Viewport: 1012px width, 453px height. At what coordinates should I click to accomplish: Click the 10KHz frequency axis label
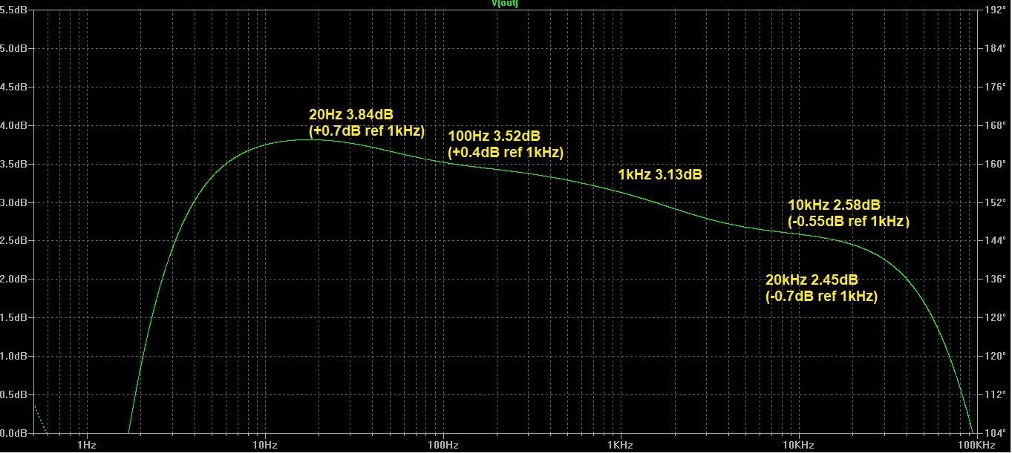[798, 445]
